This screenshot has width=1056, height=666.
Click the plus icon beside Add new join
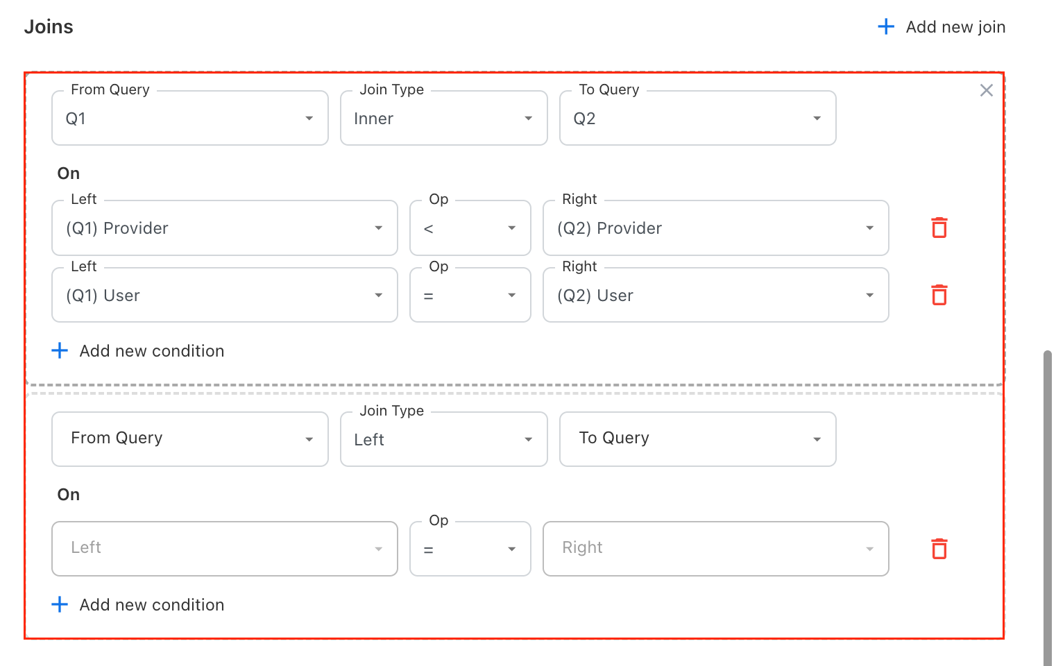coord(886,27)
